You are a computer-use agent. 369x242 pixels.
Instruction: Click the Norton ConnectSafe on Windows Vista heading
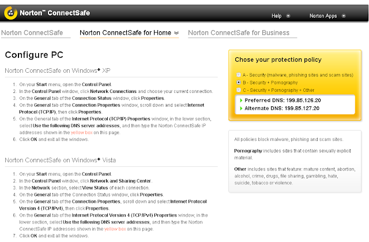point(60,160)
